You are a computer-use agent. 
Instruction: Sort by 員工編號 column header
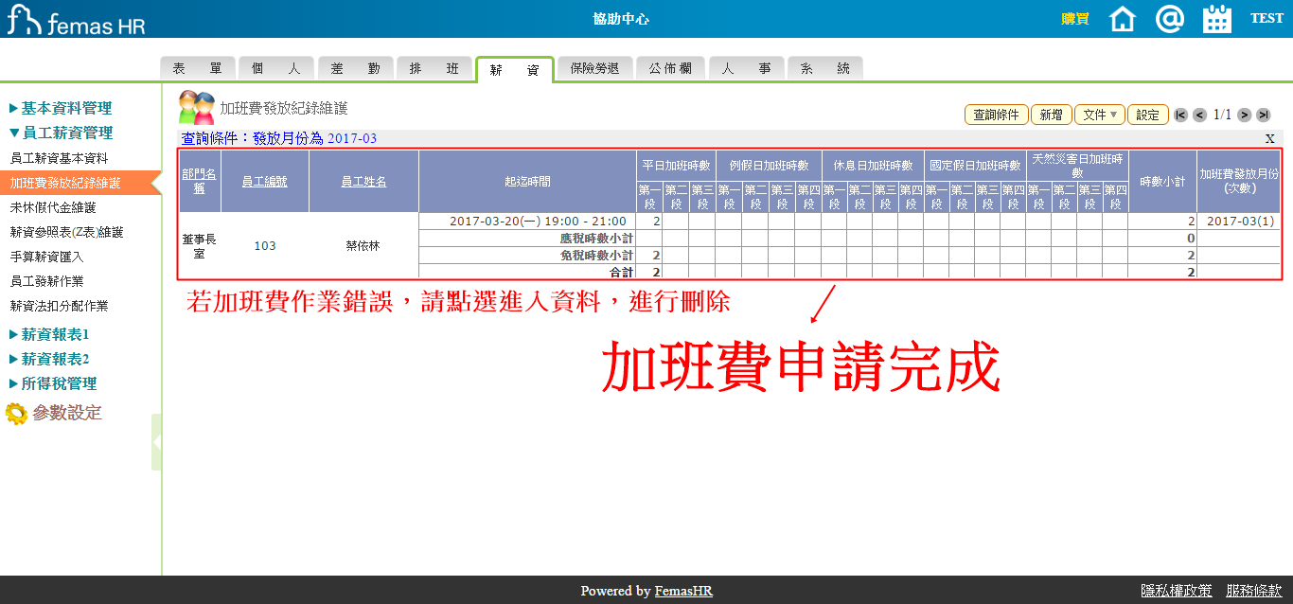coord(265,181)
